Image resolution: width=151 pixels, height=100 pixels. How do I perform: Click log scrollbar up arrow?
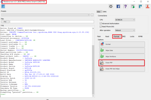(x=93, y=28)
